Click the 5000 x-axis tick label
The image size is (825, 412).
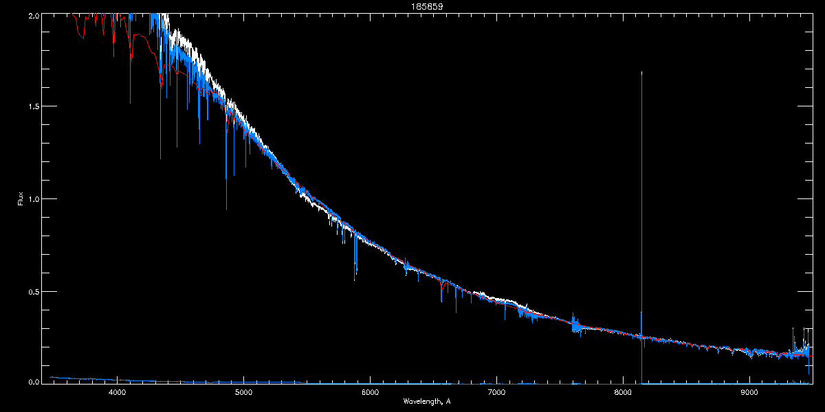pyautogui.click(x=243, y=393)
